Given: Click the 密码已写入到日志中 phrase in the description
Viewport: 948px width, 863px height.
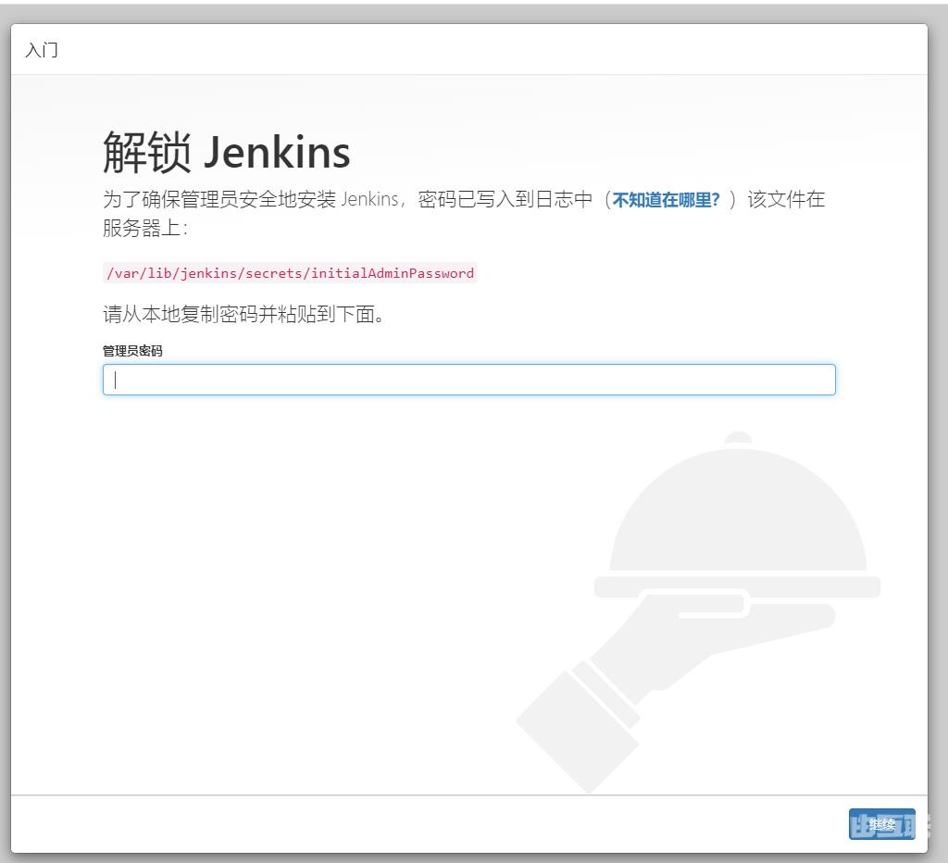Looking at the screenshot, I should 505,200.
